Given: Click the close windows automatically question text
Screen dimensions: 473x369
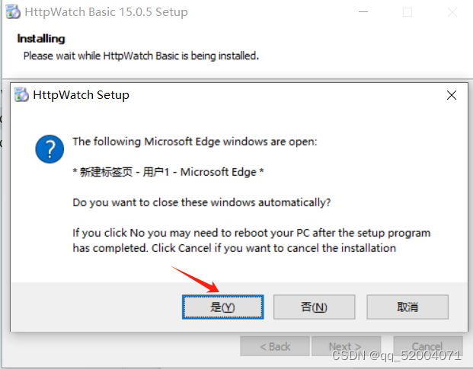Looking at the screenshot, I should [202, 202].
